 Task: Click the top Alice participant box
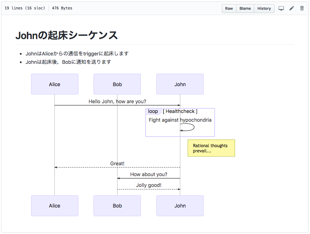coord(55,84)
